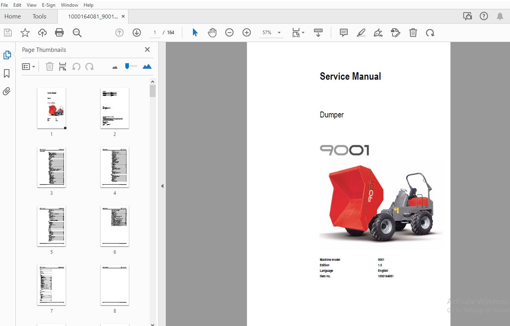Open thumbnails options menu dropdown
Viewport: 510px width, 326px height.
pos(29,67)
